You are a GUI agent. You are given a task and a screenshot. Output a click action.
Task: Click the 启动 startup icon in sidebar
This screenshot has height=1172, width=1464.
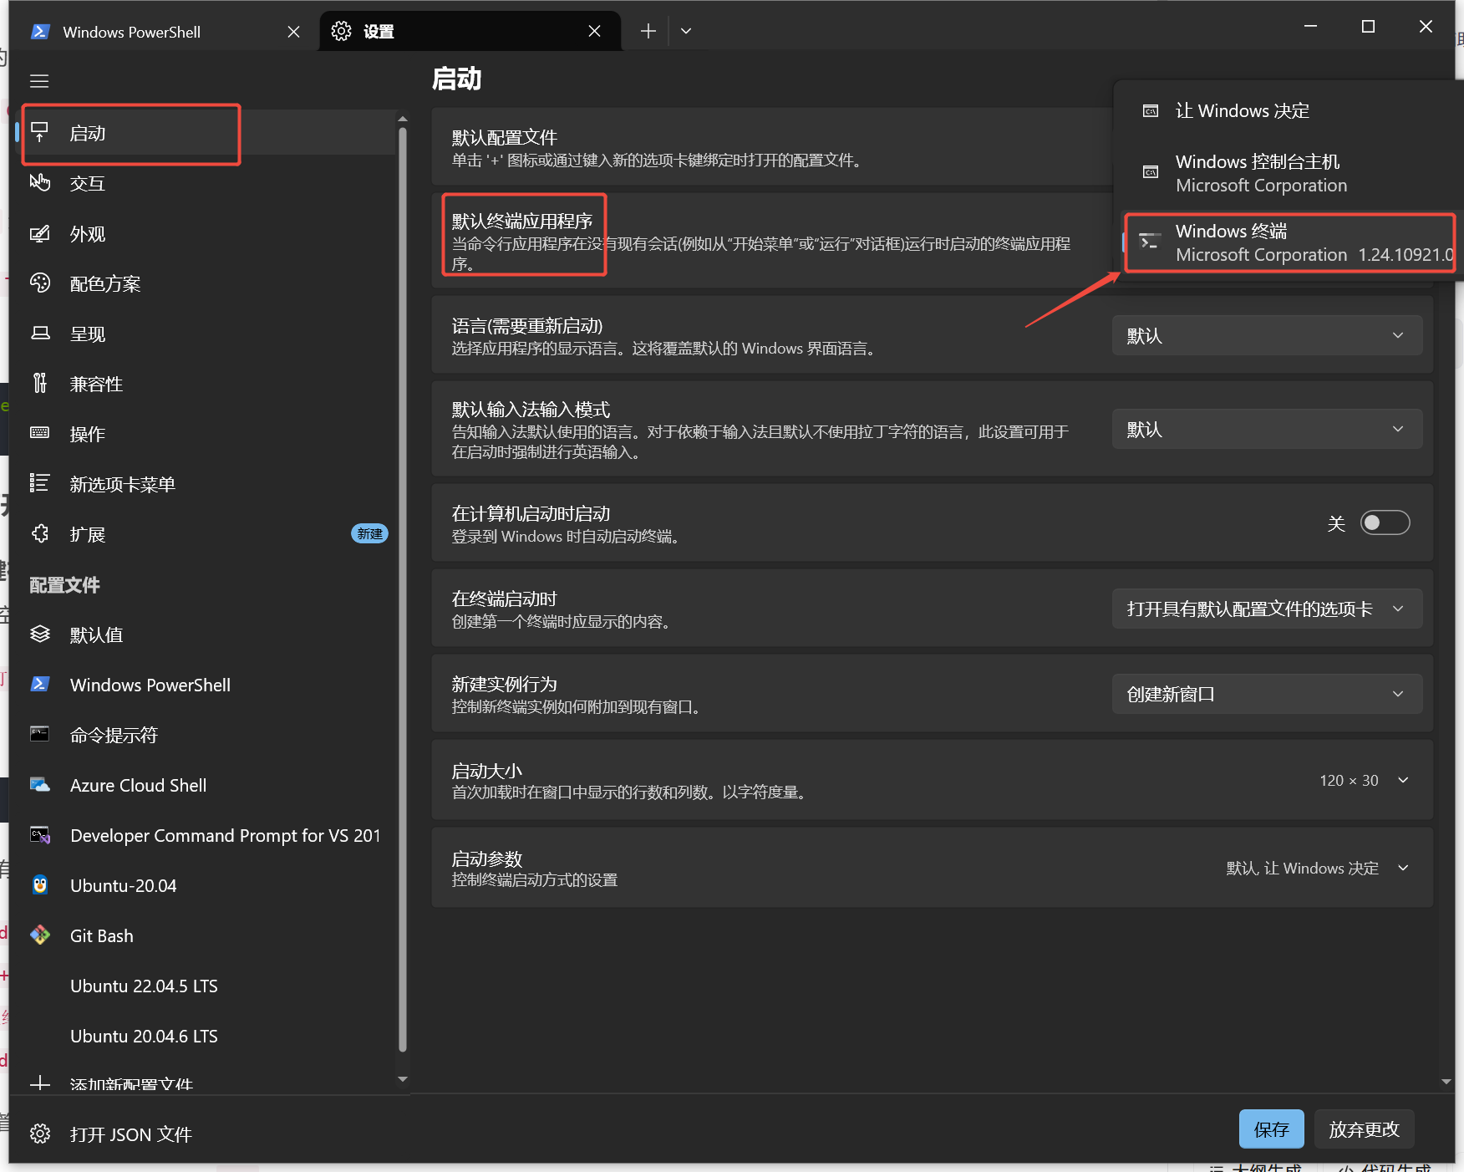[x=39, y=132]
